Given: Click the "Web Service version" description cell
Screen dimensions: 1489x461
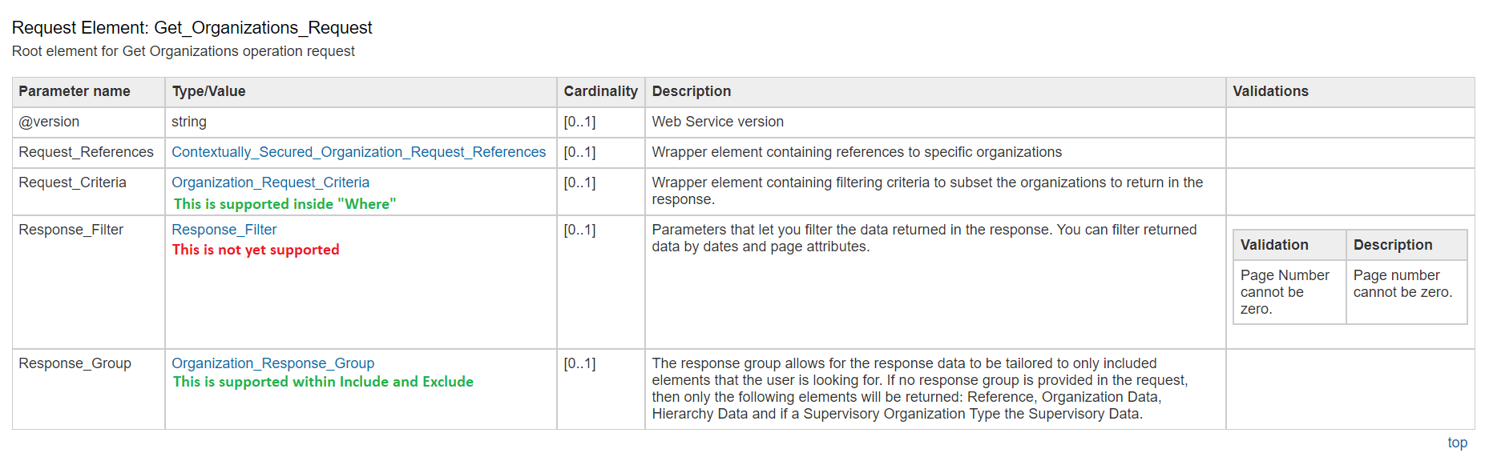Looking at the screenshot, I should click(x=717, y=122).
